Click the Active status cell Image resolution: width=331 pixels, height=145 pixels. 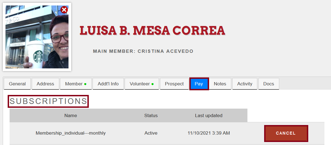tap(151, 133)
